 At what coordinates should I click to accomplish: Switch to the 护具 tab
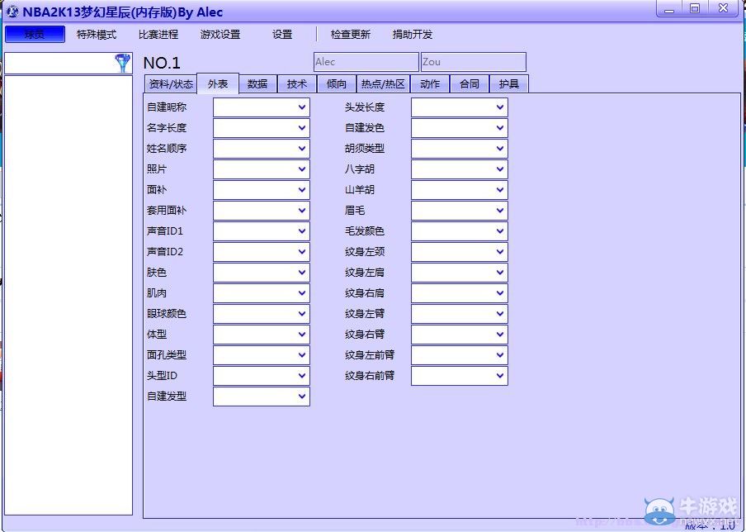(508, 84)
